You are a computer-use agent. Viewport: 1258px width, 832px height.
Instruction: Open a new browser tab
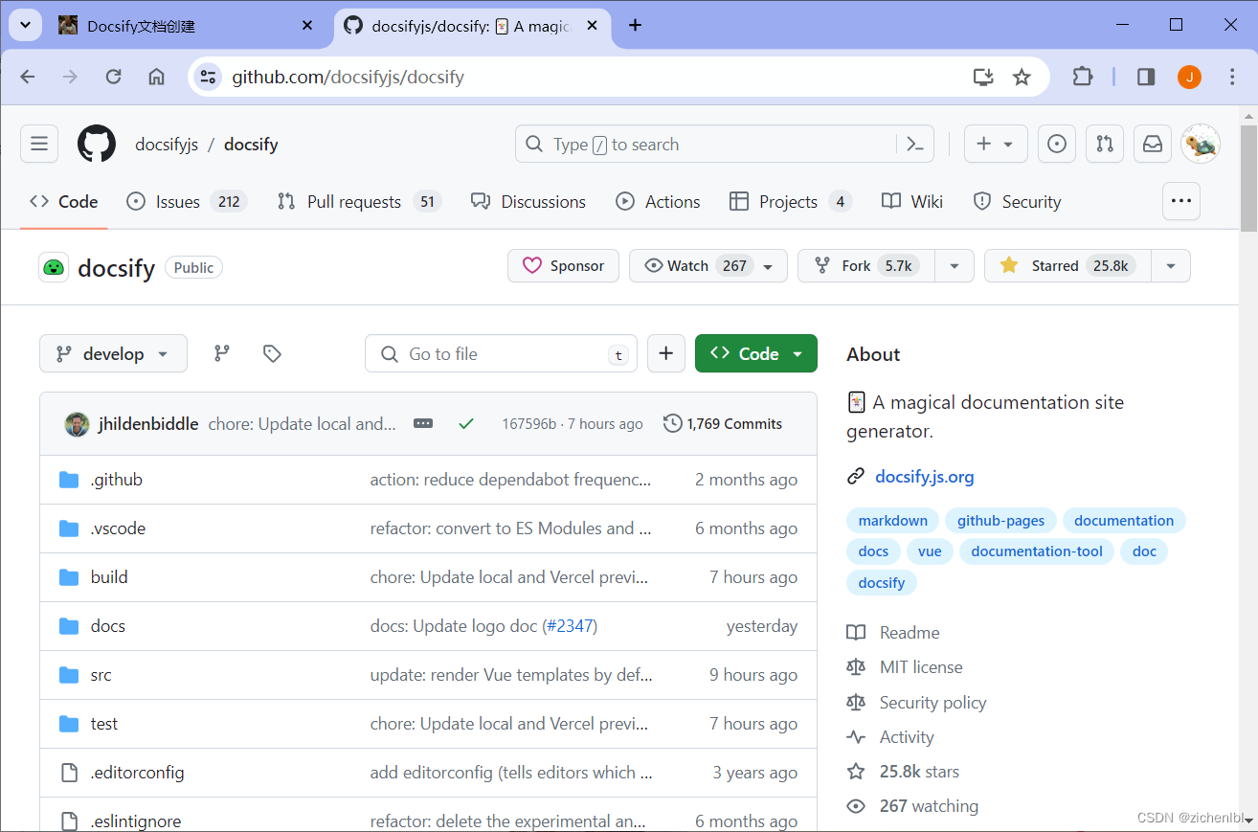click(x=635, y=25)
